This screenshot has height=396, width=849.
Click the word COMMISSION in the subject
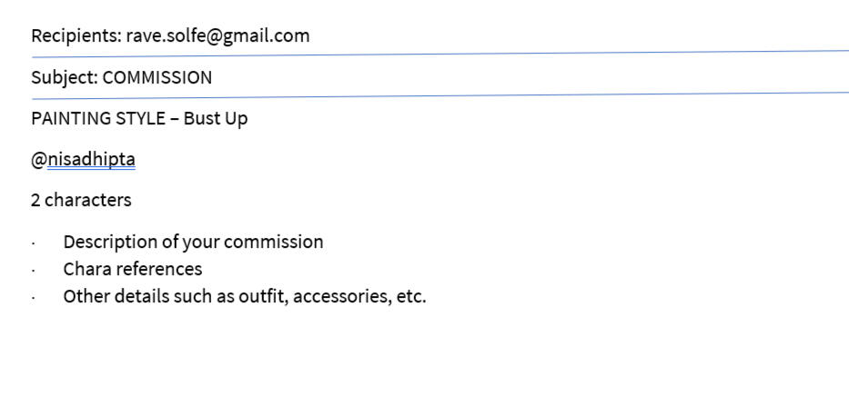pyautogui.click(x=157, y=77)
